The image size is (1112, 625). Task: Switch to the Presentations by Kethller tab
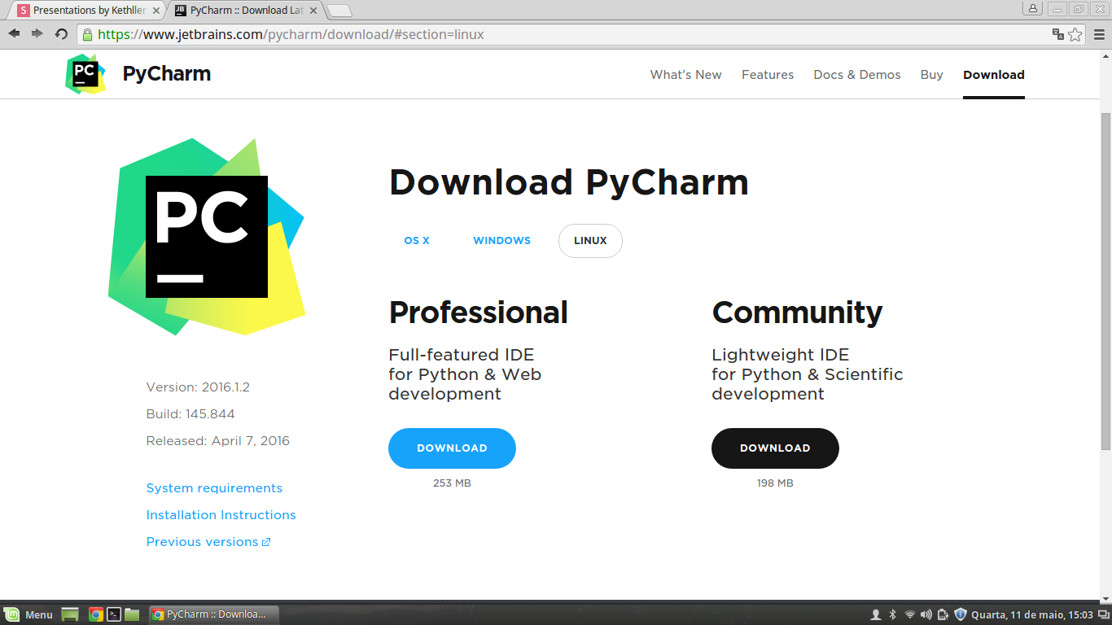[x=89, y=11]
